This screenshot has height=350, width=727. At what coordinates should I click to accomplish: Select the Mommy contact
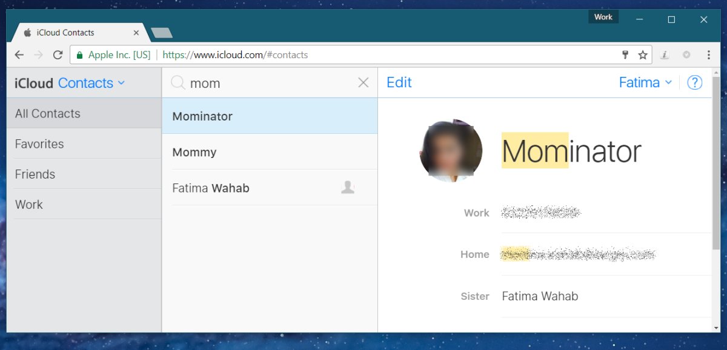coord(270,152)
